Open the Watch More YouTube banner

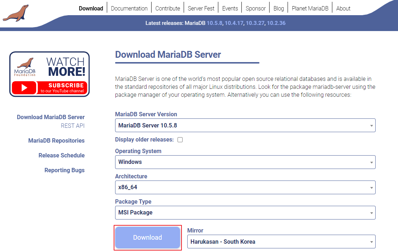coord(49,74)
